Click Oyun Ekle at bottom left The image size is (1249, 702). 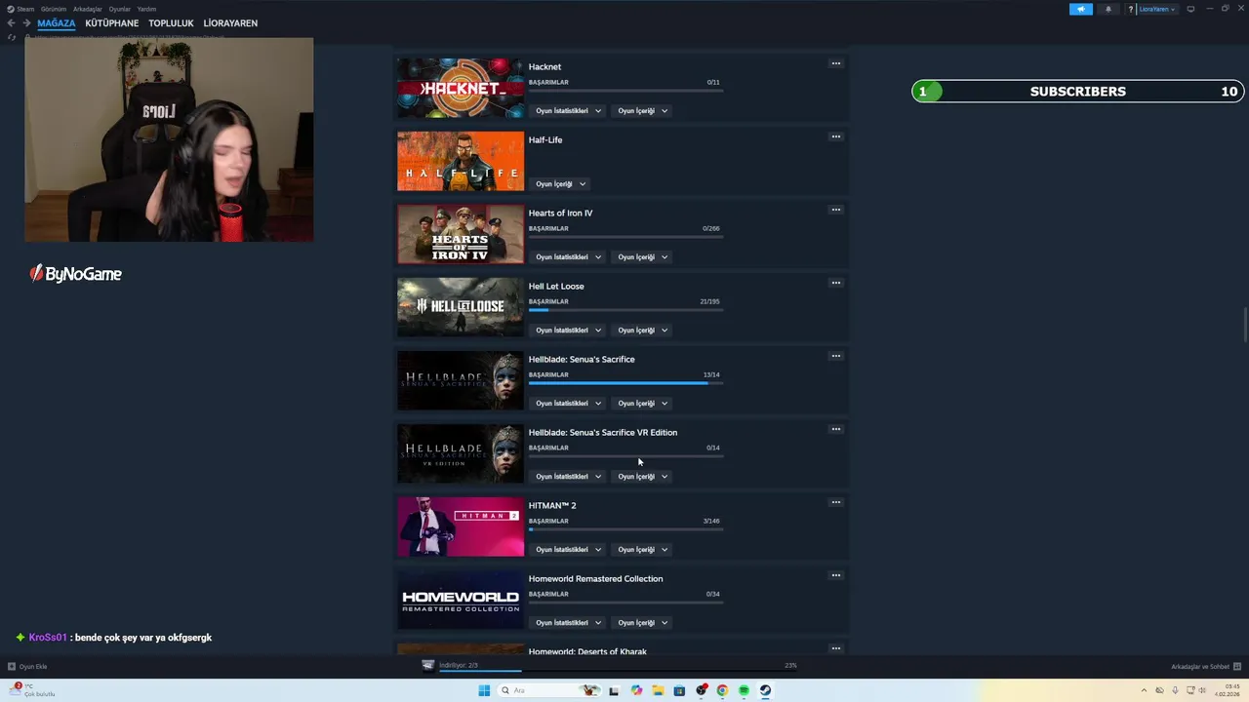coord(27,667)
